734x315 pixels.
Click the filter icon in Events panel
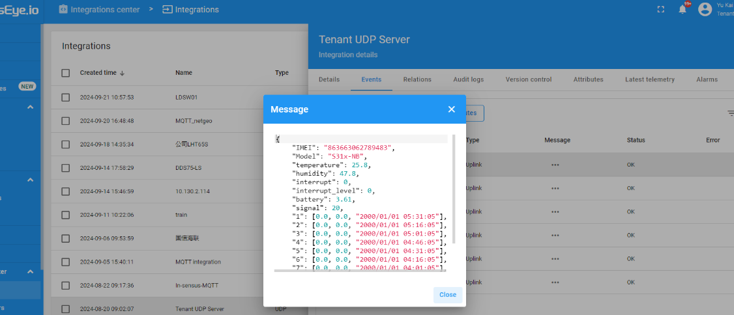click(730, 113)
